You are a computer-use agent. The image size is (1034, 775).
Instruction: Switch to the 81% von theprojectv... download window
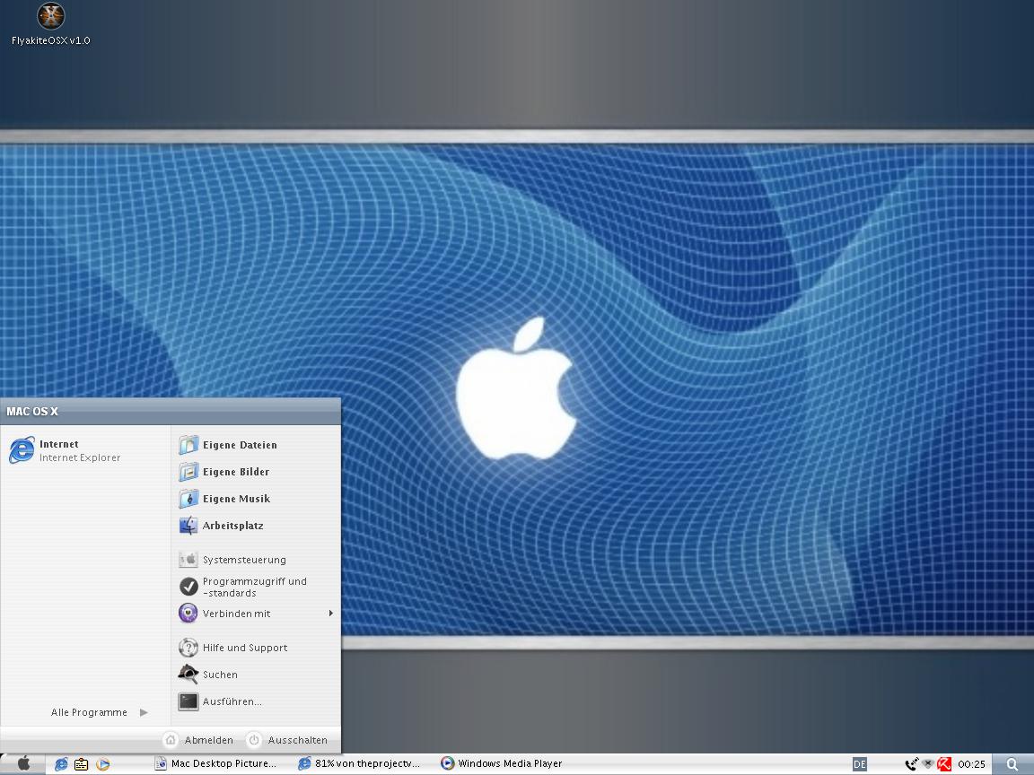click(359, 764)
